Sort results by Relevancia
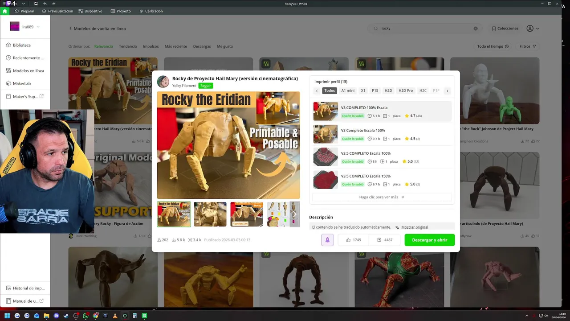The width and height of the screenshot is (570, 321). click(x=103, y=46)
